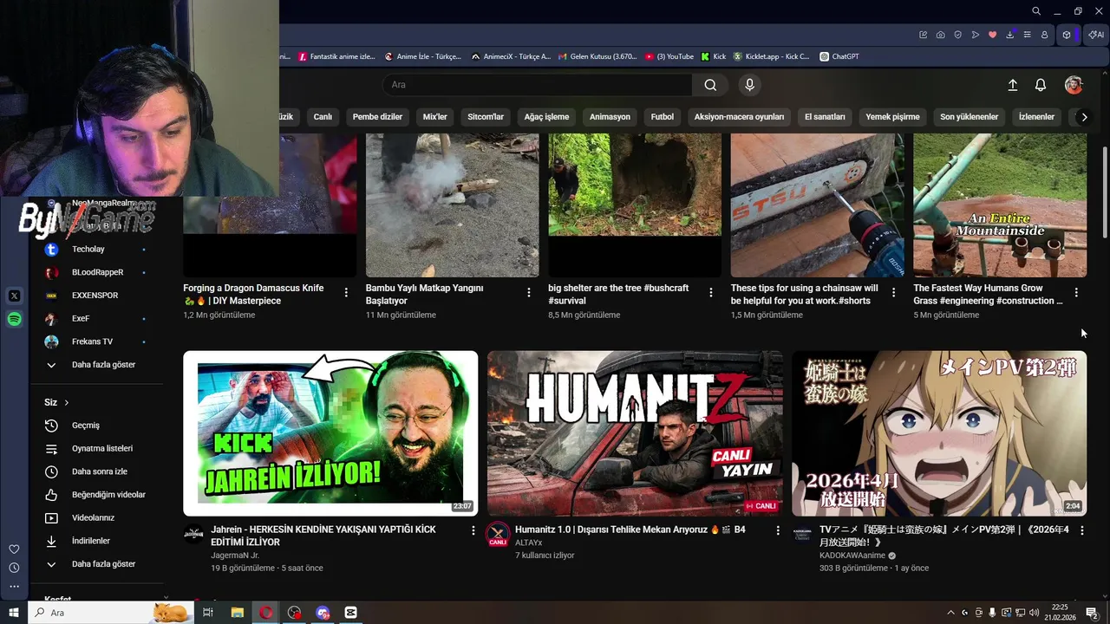1110x624 pixels.
Task: Select 'Yemek pişirme' chip
Action: tap(892, 117)
